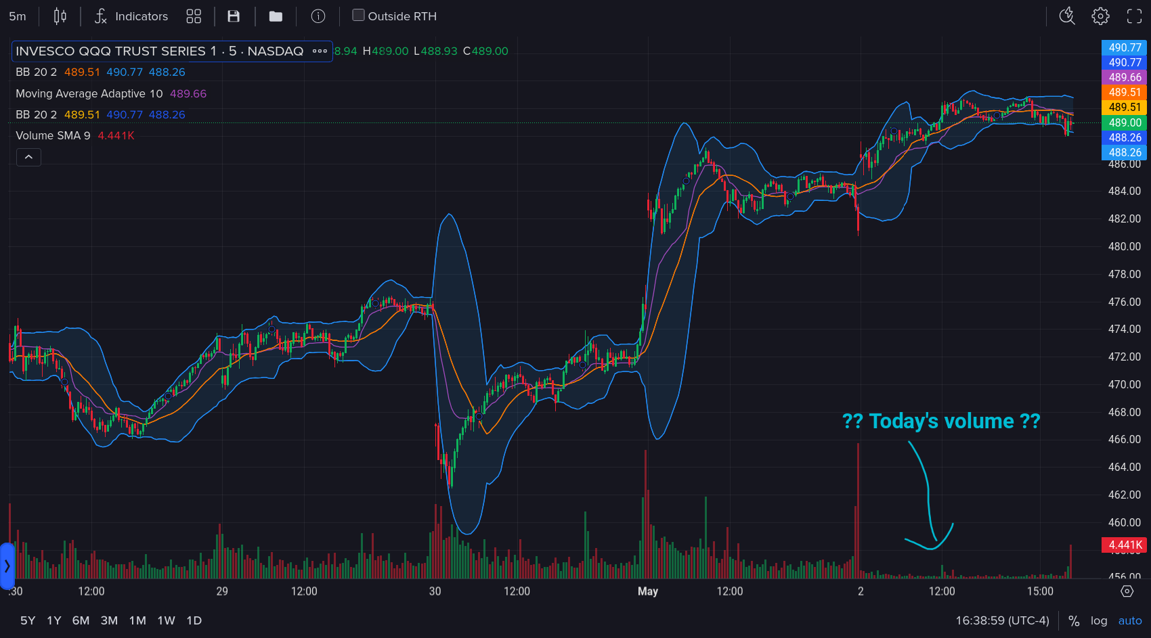The image size is (1151, 638).
Task: Click the 489.00 current price label
Action: pyautogui.click(x=1125, y=122)
